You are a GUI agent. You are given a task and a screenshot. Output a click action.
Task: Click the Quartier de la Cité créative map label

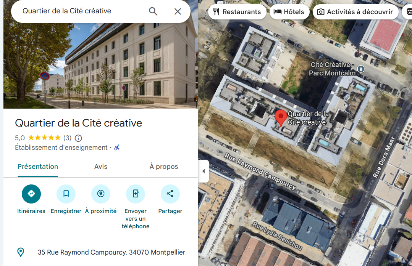(x=308, y=118)
